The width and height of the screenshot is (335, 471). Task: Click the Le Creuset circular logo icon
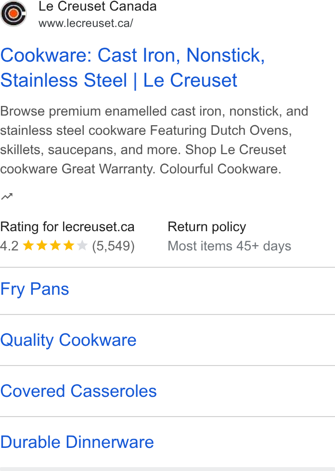coord(13,13)
